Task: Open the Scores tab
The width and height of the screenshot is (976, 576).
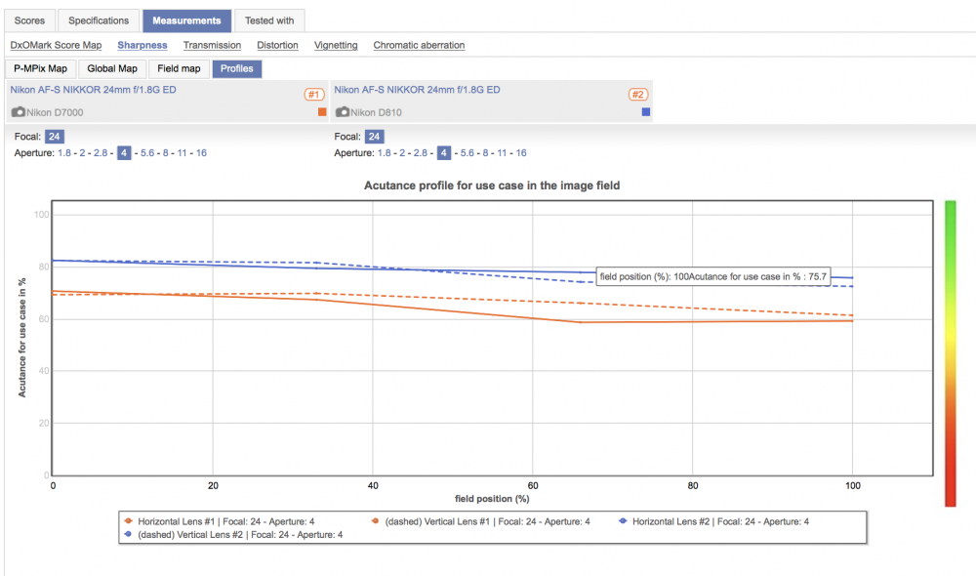Action: click(x=30, y=21)
